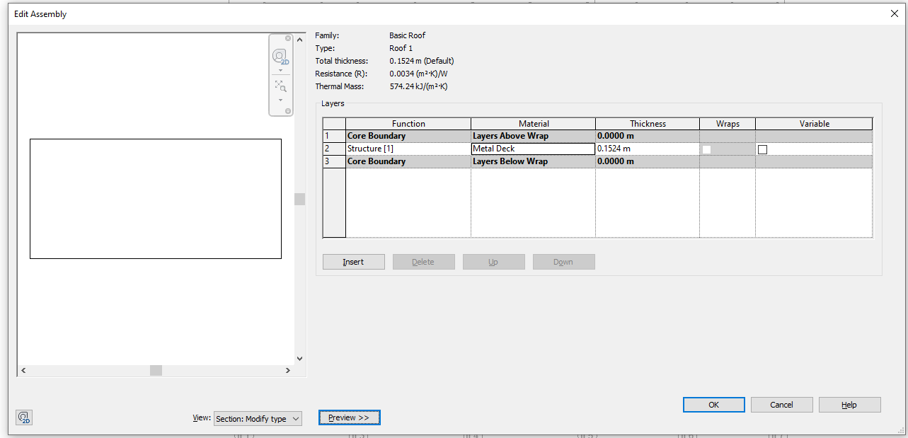
Task: Toggle the Variable checkbox for Structure layer
Action: pos(762,149)
